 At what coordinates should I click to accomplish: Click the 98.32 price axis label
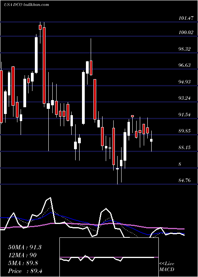click(185, 49)
